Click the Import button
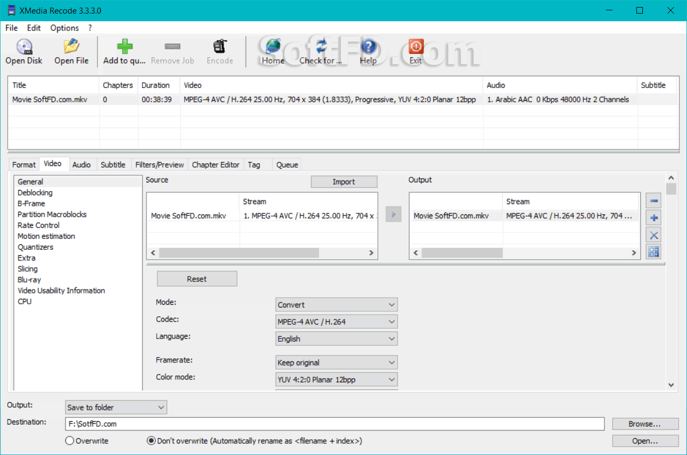The width and height of the screenshot is (687, 455). (x=344, y=182)
